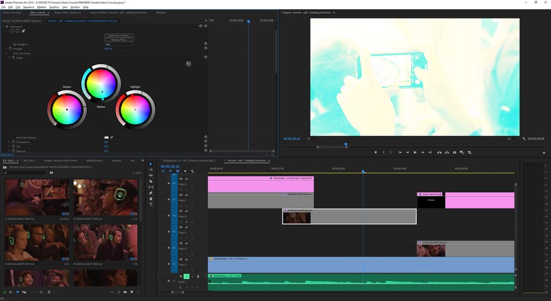The height and width of the screenshot is (301, 551).
Task: Click the Lift button
Action: point(439,152)
